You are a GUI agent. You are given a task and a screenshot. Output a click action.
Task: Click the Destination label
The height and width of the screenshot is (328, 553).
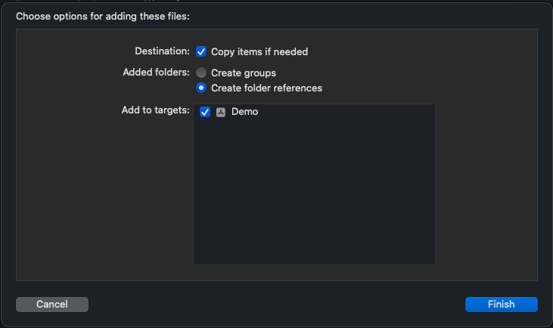[x=162, y=51]
